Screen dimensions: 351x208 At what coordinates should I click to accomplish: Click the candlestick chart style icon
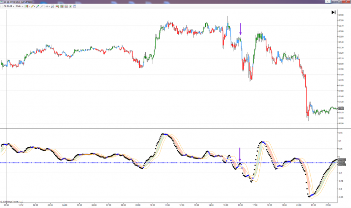click(27, 6)
